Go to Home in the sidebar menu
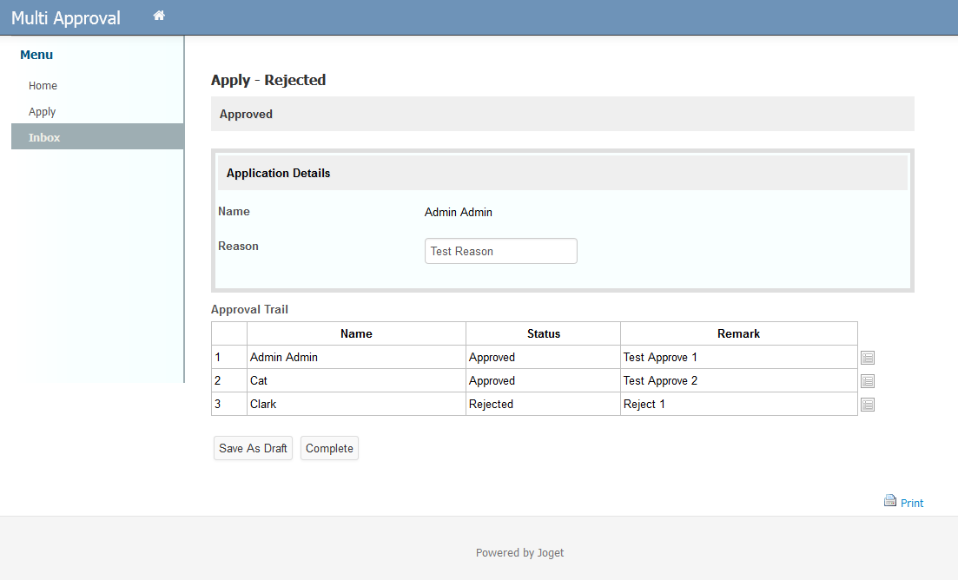 pos(43,86)
